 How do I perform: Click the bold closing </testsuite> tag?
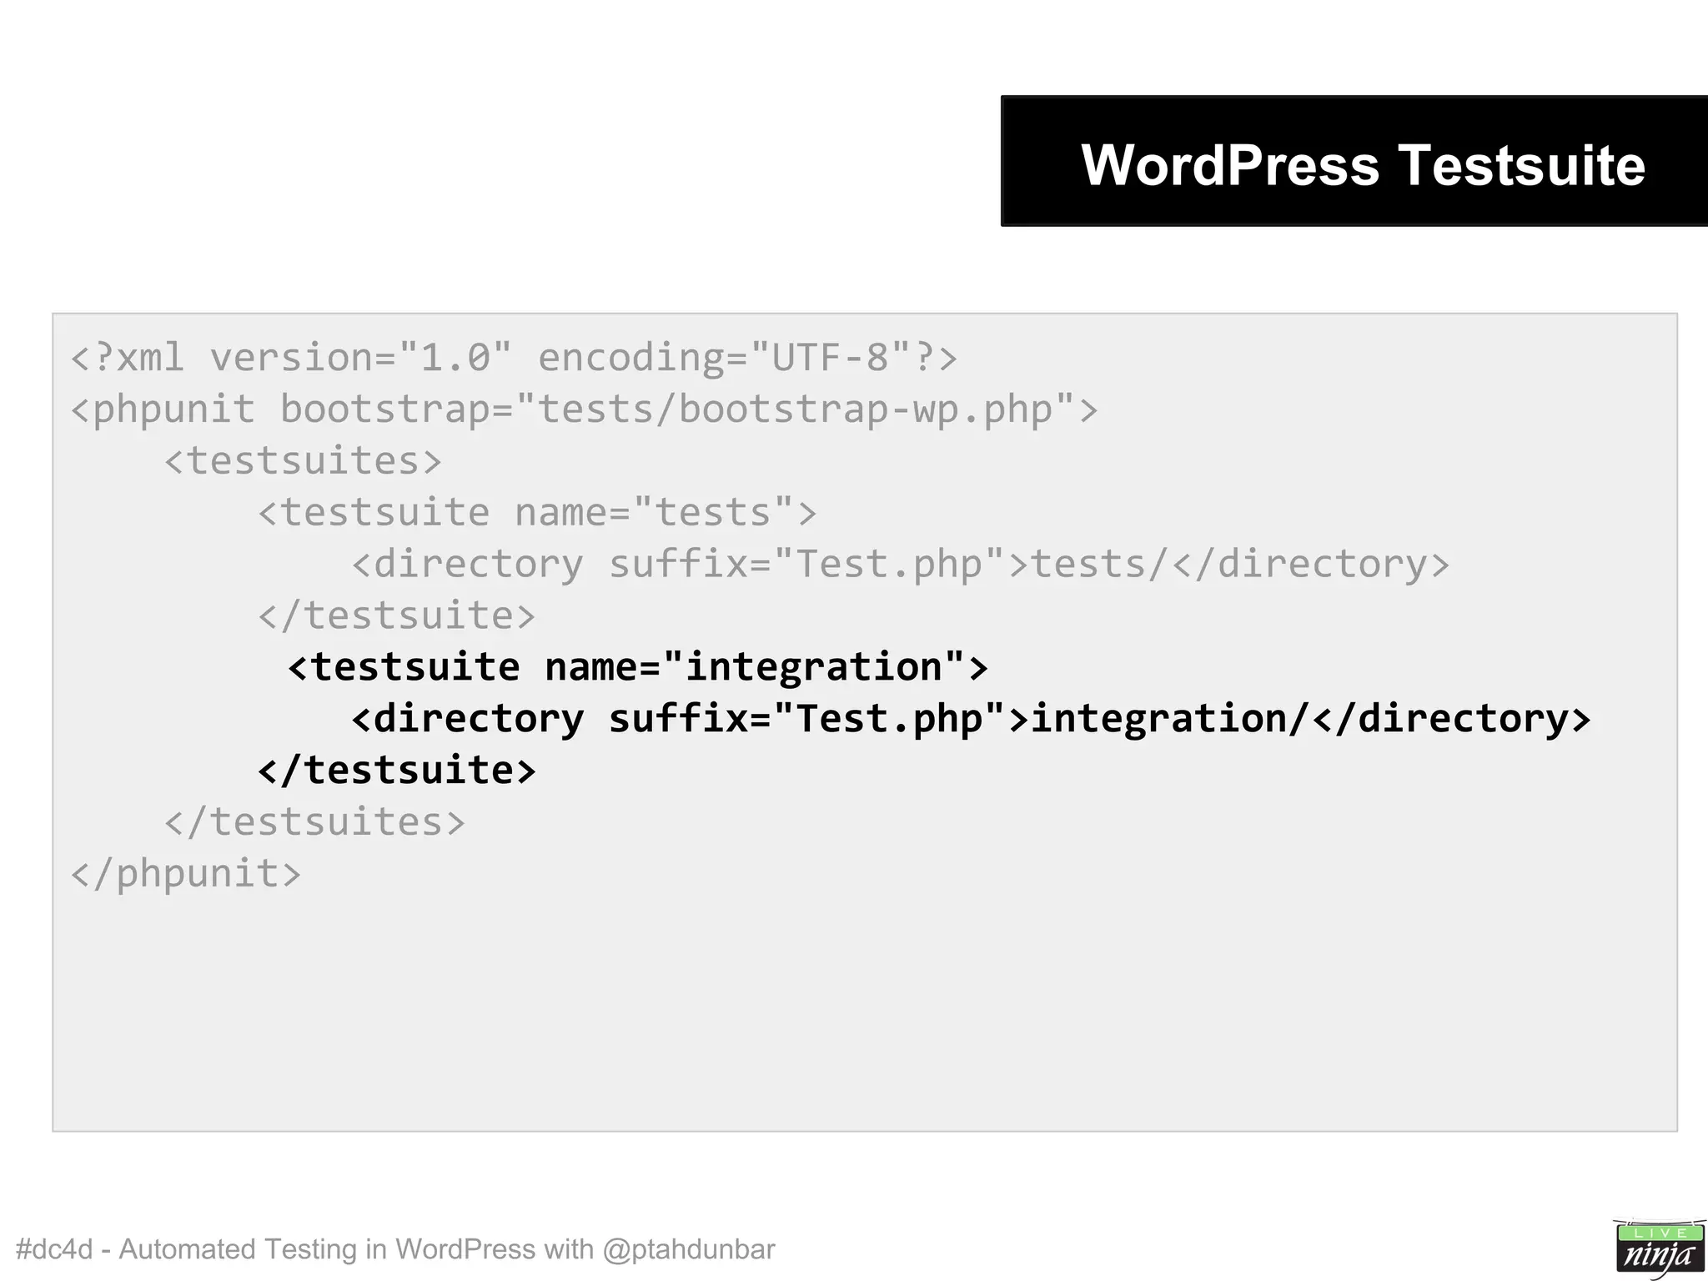(397, 770)
